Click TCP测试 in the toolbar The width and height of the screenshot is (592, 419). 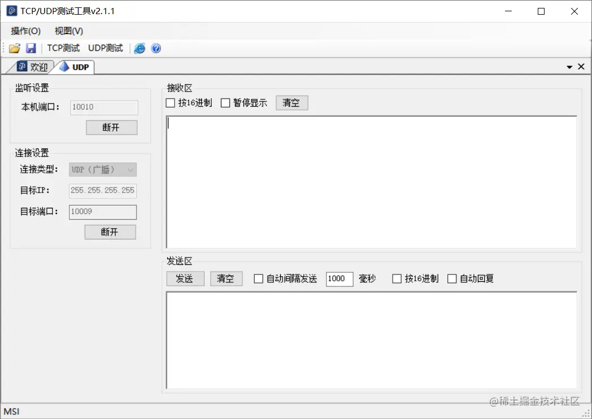tap(63, 49)
